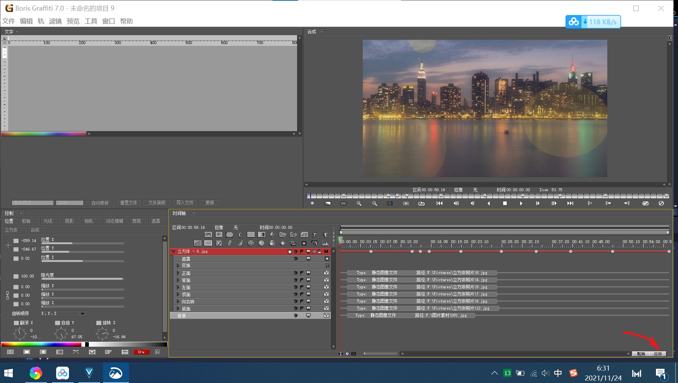
Task: Click the bold T text icon
Action: pyautogui.click(x=325, y=234)
